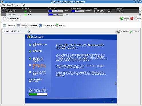Send Ctrl-Alt-Del to the VM
Screen dimensions: 142x106
(x=123, y=31)
